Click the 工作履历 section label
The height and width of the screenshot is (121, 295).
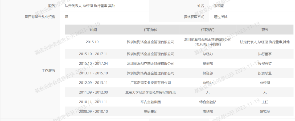click(x=48, y=71)
